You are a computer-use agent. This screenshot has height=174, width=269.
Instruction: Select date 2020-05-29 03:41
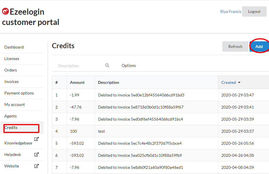[x=238, y=107]
